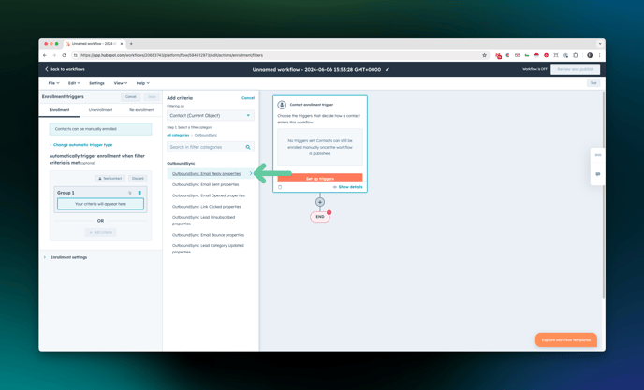Open the comments icon on right sidebar
Image resolution: width=644 pixels, height=390 pixels.
click(598, 174)
